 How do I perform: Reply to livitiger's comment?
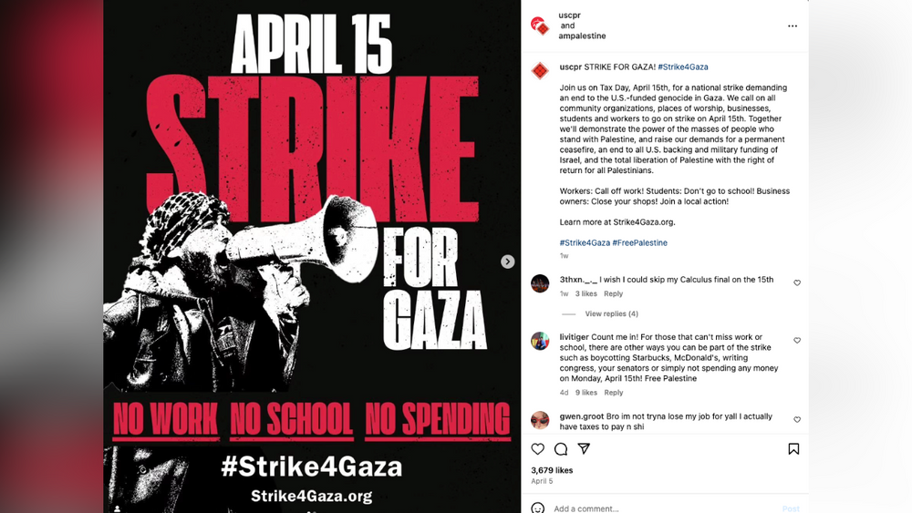[x=614, y=393]
